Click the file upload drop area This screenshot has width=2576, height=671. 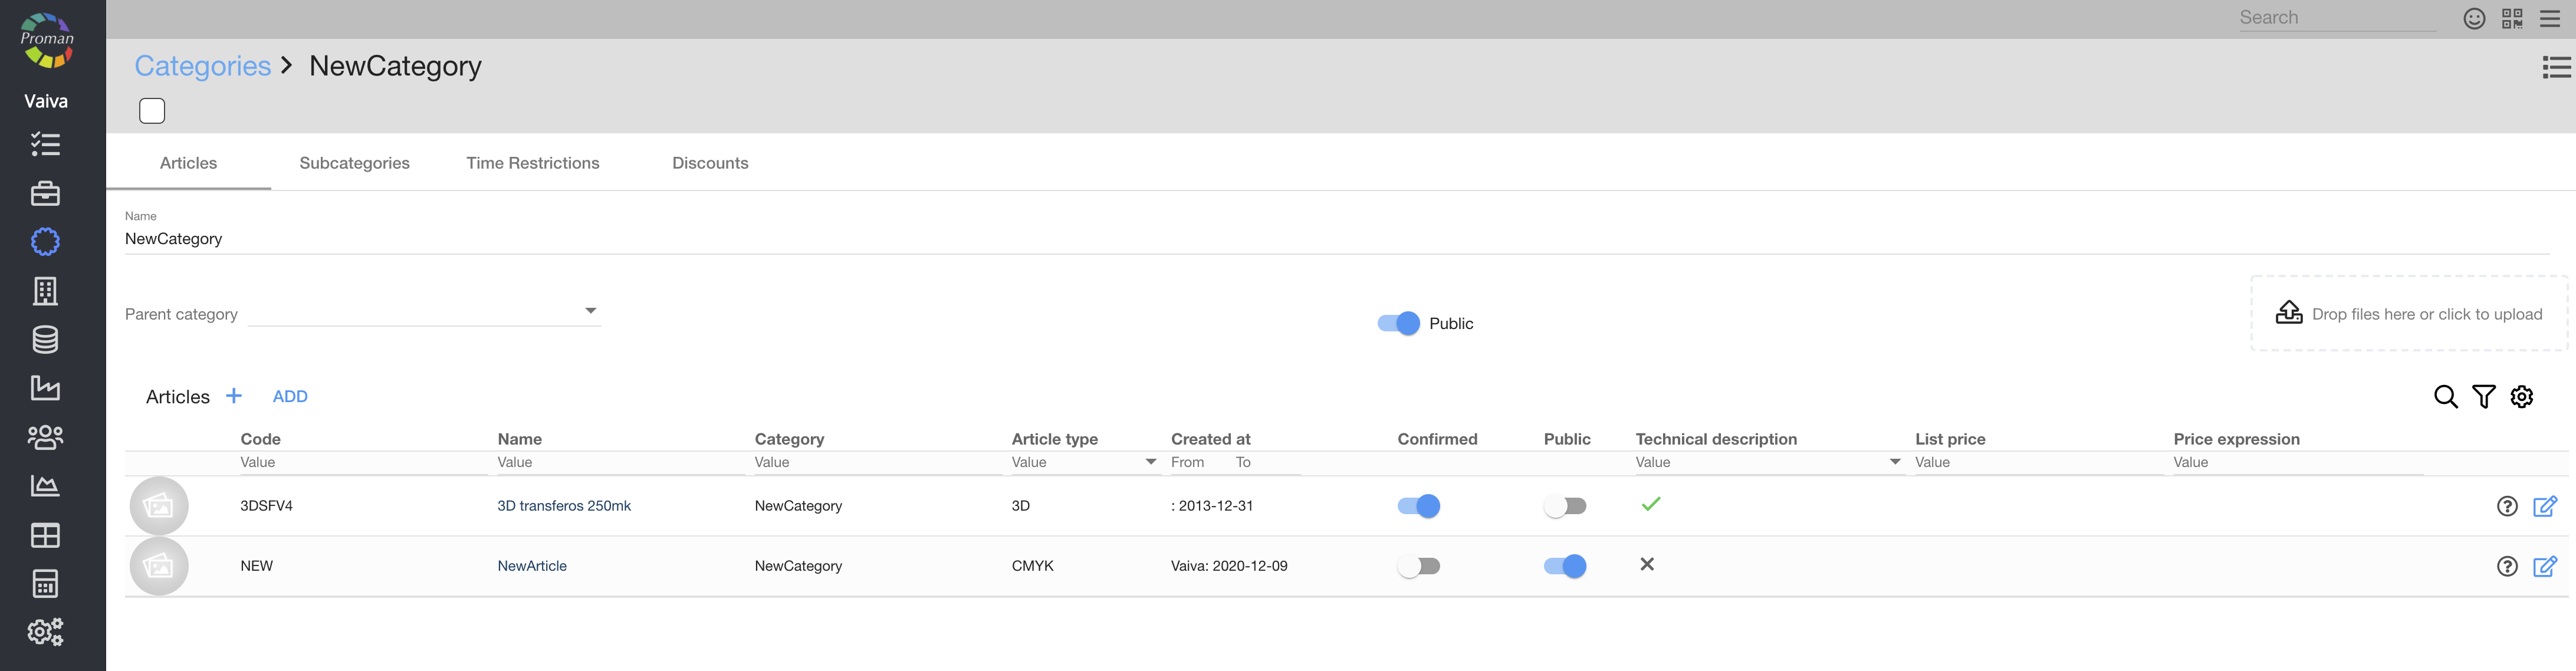tap(2408, 314)
